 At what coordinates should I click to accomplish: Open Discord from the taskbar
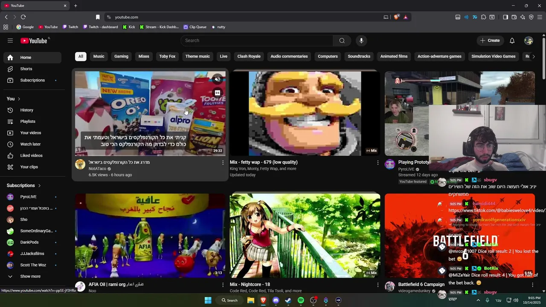point(276,300)
